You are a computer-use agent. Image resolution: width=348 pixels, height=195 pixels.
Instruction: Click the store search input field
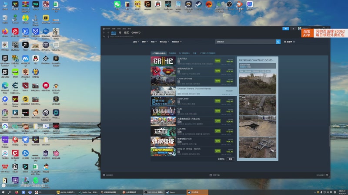(245, 42)
